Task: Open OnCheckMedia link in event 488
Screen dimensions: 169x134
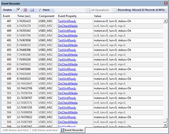Action: [x=68, y=26]
